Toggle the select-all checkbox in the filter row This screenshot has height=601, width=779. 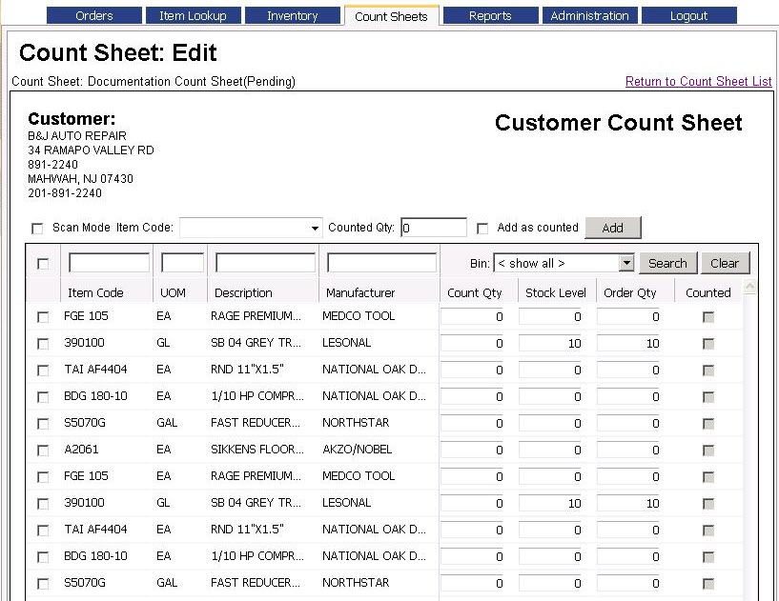42,264
